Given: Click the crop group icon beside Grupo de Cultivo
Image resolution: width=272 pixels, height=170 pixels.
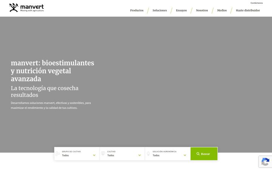Looking at the screenshot, I should pos(57,154).
